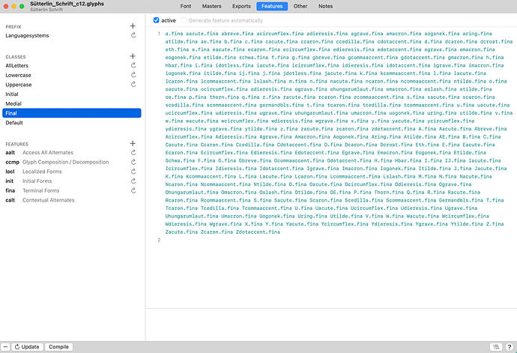Image resolution: width=517 pixels, height=353 pixels.
Task: Click Zdotaccent.fina at the code end
Action: [258, 232]
